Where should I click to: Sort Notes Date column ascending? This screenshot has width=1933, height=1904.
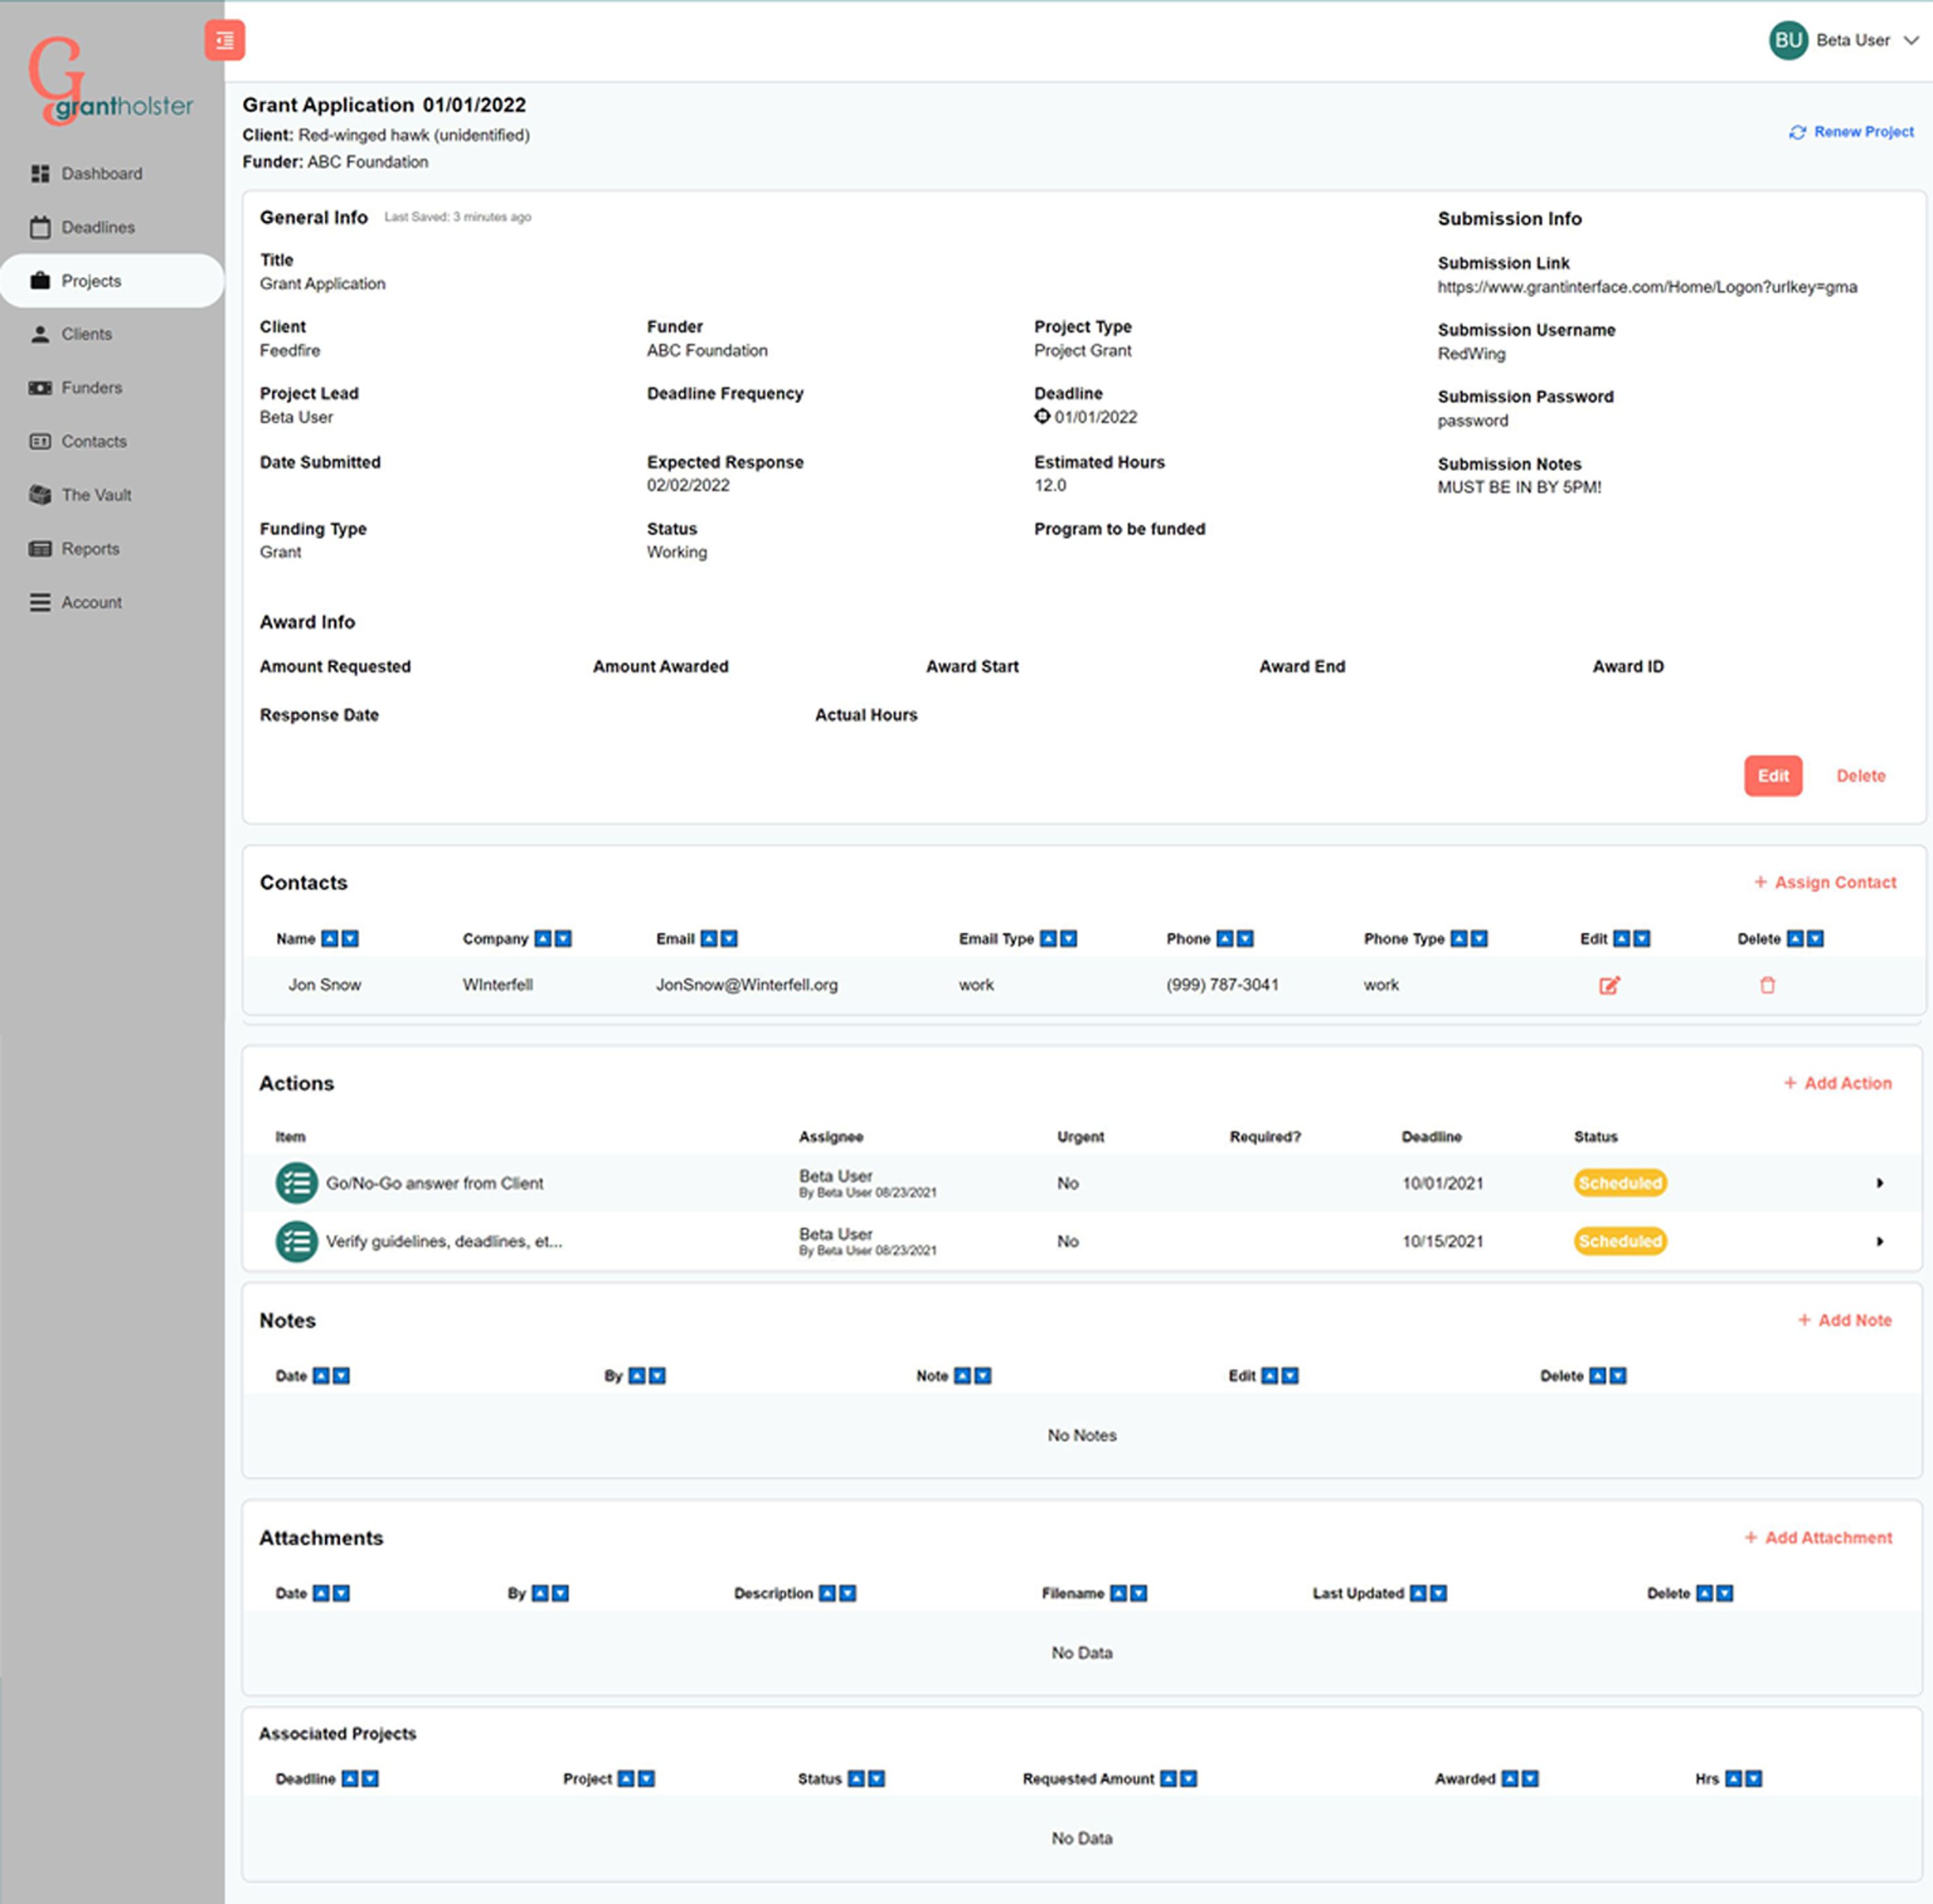(x=321, y=1375)
